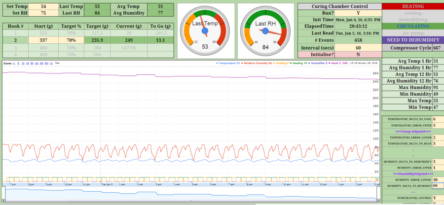This screenshot has width=444, height=205.
Task: Toggle the Initialise? N cell
Action: (x=358, y=54)
